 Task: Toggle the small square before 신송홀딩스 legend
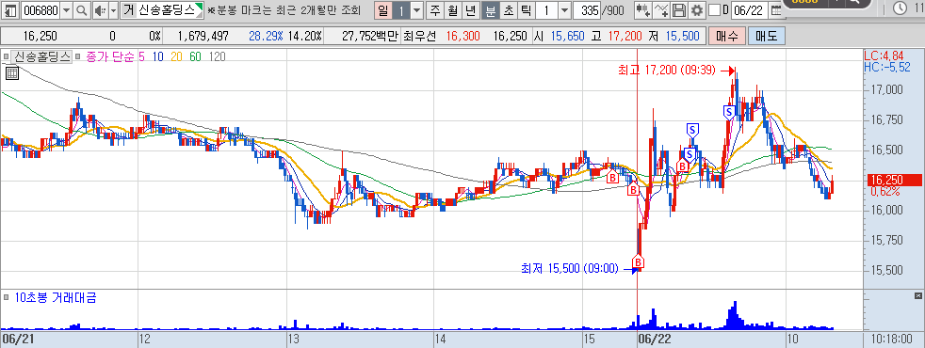tap(6, 57)
